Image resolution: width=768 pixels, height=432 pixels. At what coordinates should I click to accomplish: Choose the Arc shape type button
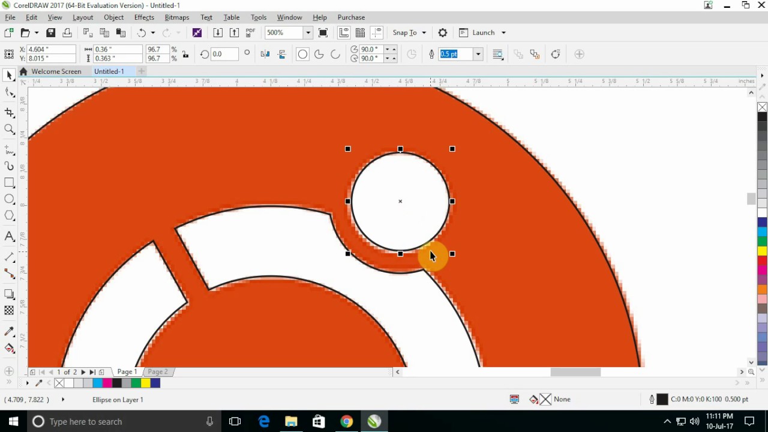335,54
